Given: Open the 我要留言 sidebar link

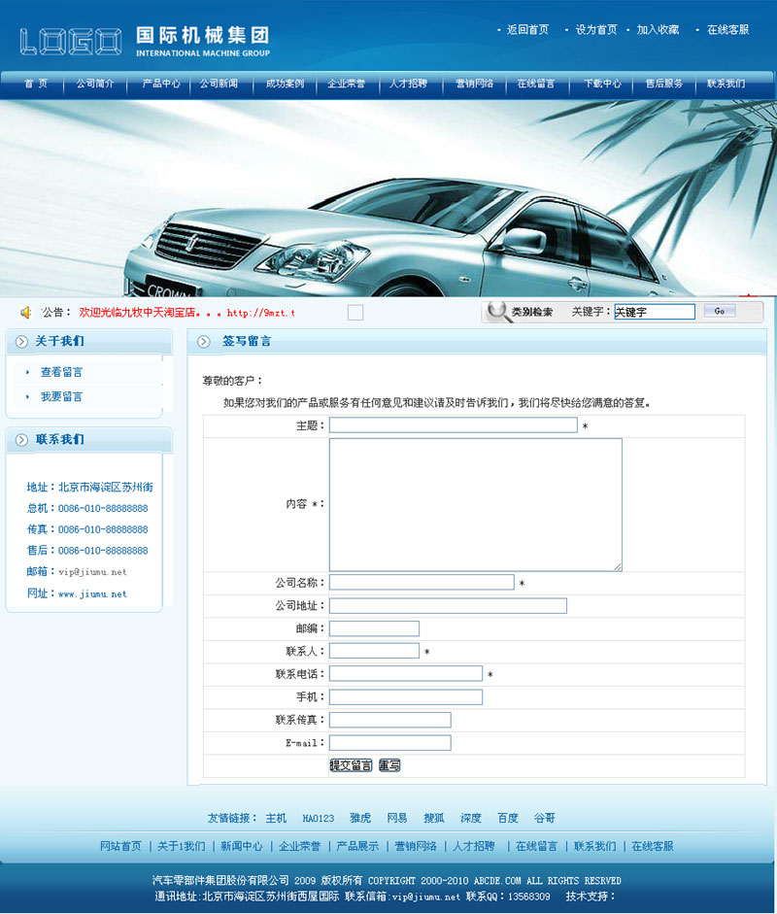Looking at the screenshot, I should (61, 396).
